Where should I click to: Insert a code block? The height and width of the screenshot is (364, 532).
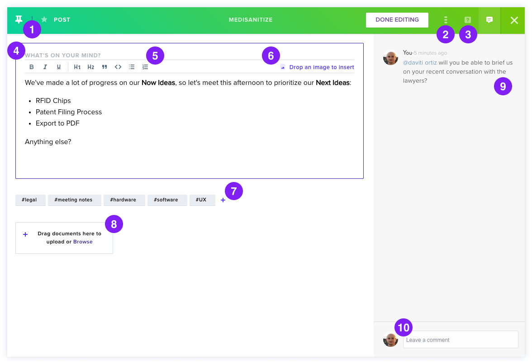[118, 67]
